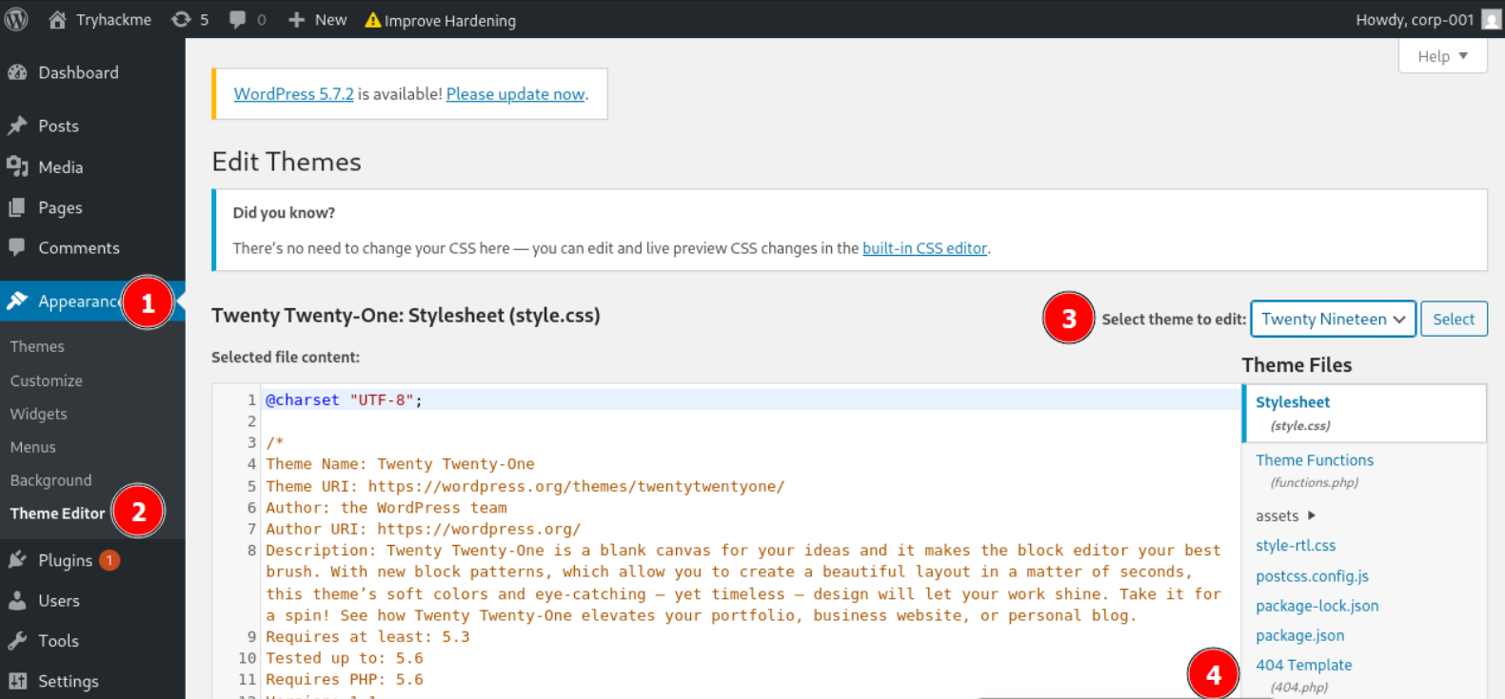Click the Edit Themes heading
1505x699 pixels.
pyautogui.click(x=287, y=162)
